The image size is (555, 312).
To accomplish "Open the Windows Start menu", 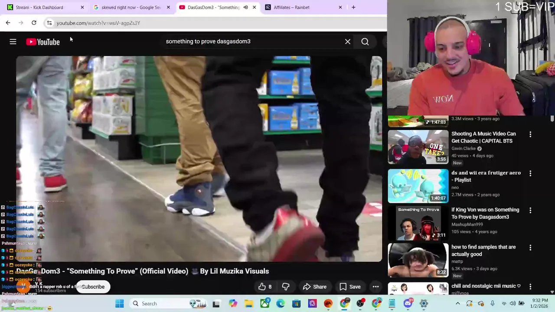I will (120, 303).
